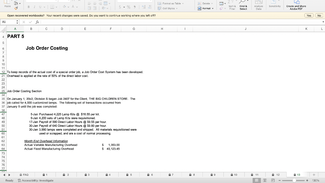
Task: Switch to Page Layout view icon
Action: click(x=265, y=180)
